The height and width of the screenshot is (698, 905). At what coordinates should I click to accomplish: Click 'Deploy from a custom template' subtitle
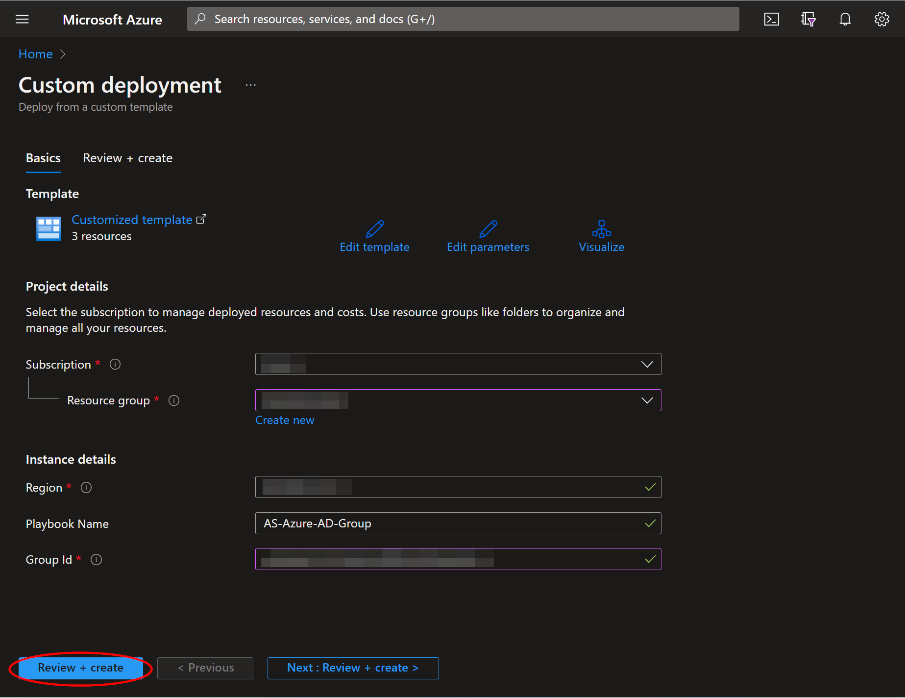[x=96, y=107]
